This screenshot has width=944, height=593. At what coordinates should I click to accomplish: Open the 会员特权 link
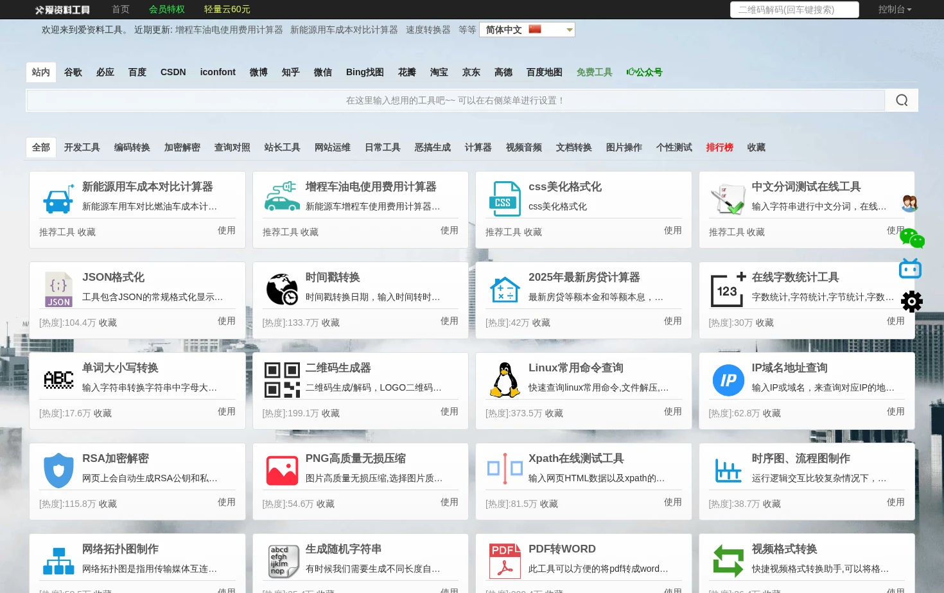[167, 10]
